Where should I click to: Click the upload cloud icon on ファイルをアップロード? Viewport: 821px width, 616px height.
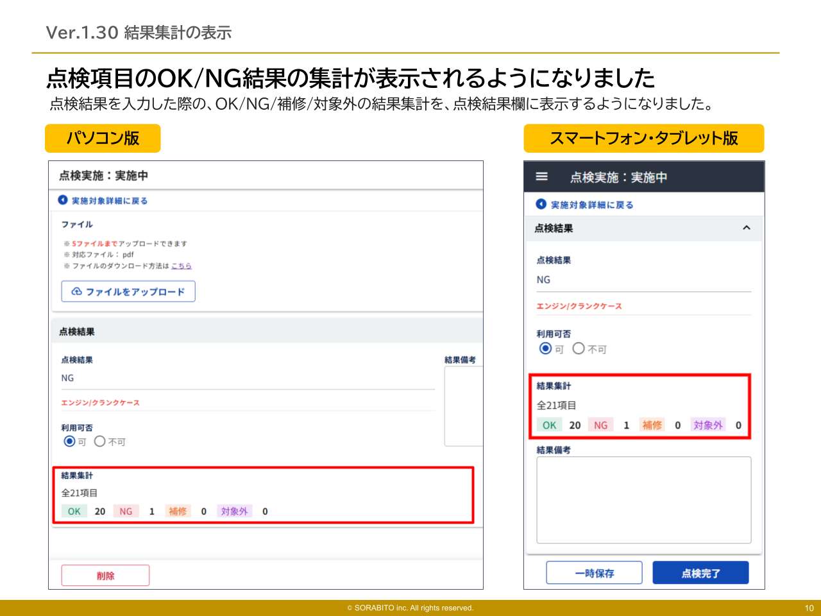click(x=77, y=291)
